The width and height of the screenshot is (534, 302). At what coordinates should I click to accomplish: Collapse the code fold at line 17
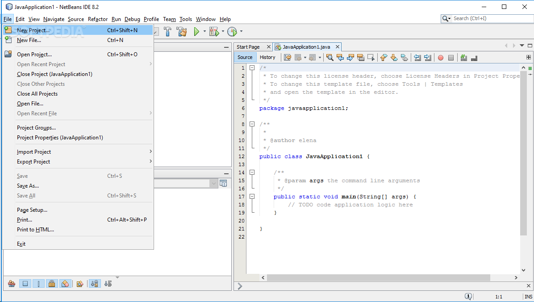[252, 196]
